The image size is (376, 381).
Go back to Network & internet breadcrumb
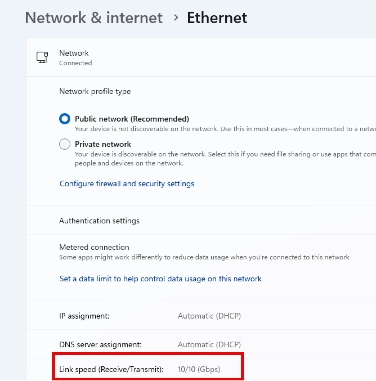tap(94, 18)
